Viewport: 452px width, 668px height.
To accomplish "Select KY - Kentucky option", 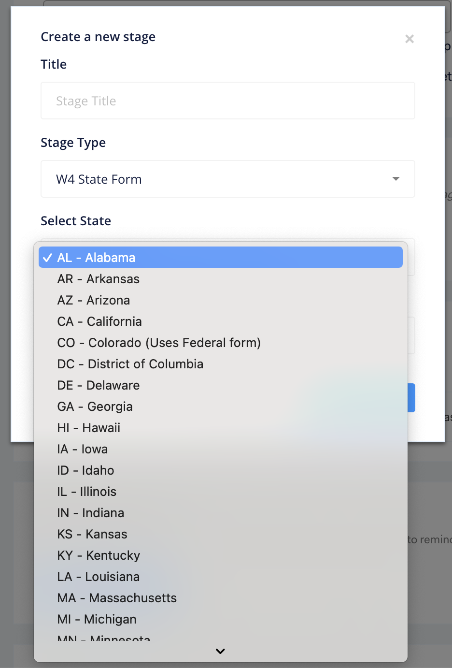I will coord(99,555).
